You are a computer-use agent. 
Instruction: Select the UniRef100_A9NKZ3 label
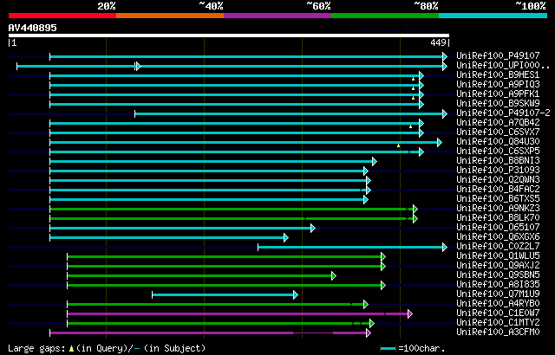click(498, 209)
